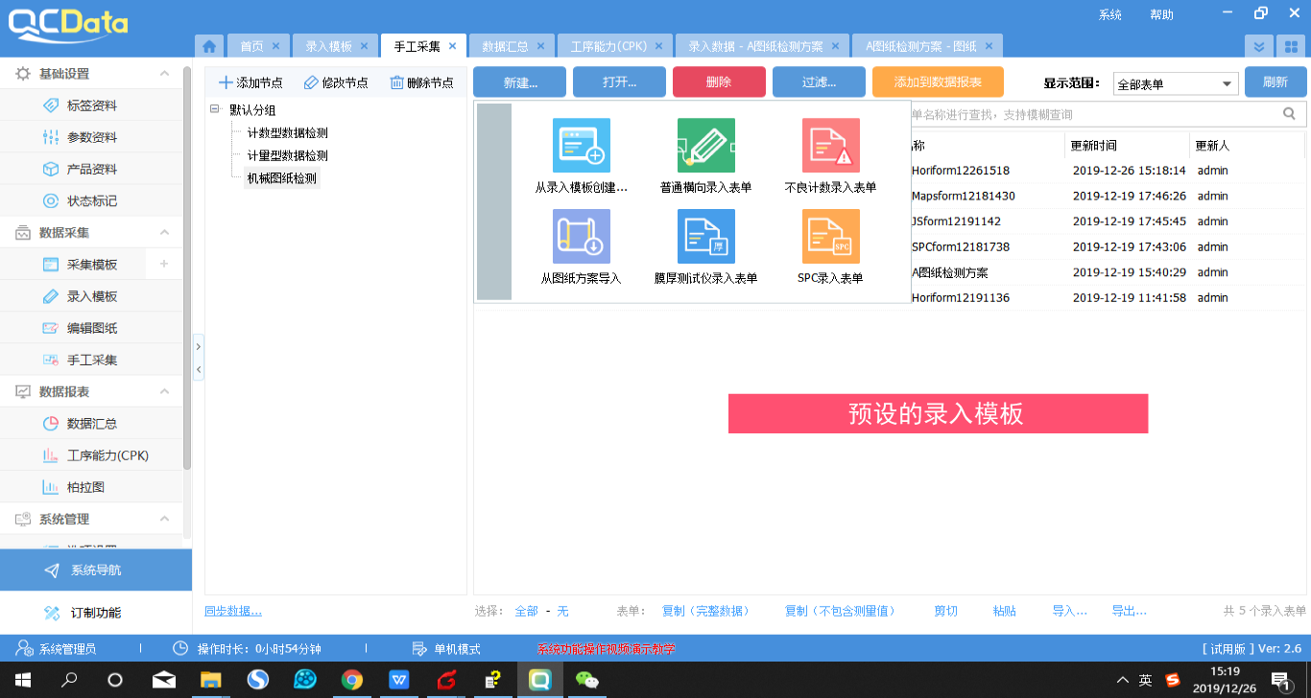The height and width of the screenshot is (698, 1311).
Task: Click the template name search input field
Action: coord(1056,113)
